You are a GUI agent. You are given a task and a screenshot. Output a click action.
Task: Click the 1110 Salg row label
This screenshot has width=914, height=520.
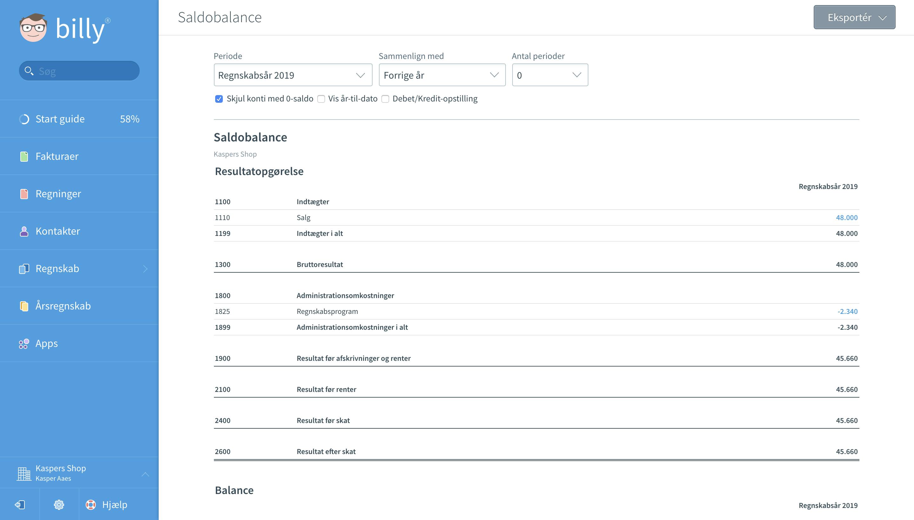[x=303, y=218]
